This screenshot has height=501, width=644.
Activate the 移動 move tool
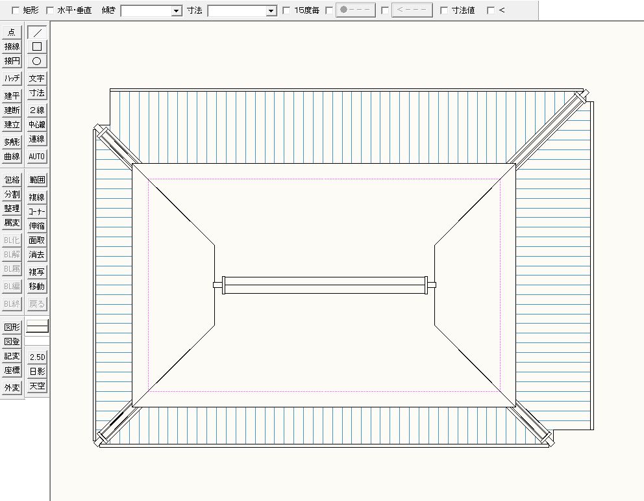coord(37,286)
